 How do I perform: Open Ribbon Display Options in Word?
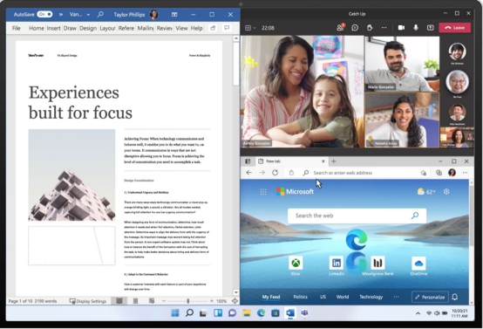pos(174,14)
